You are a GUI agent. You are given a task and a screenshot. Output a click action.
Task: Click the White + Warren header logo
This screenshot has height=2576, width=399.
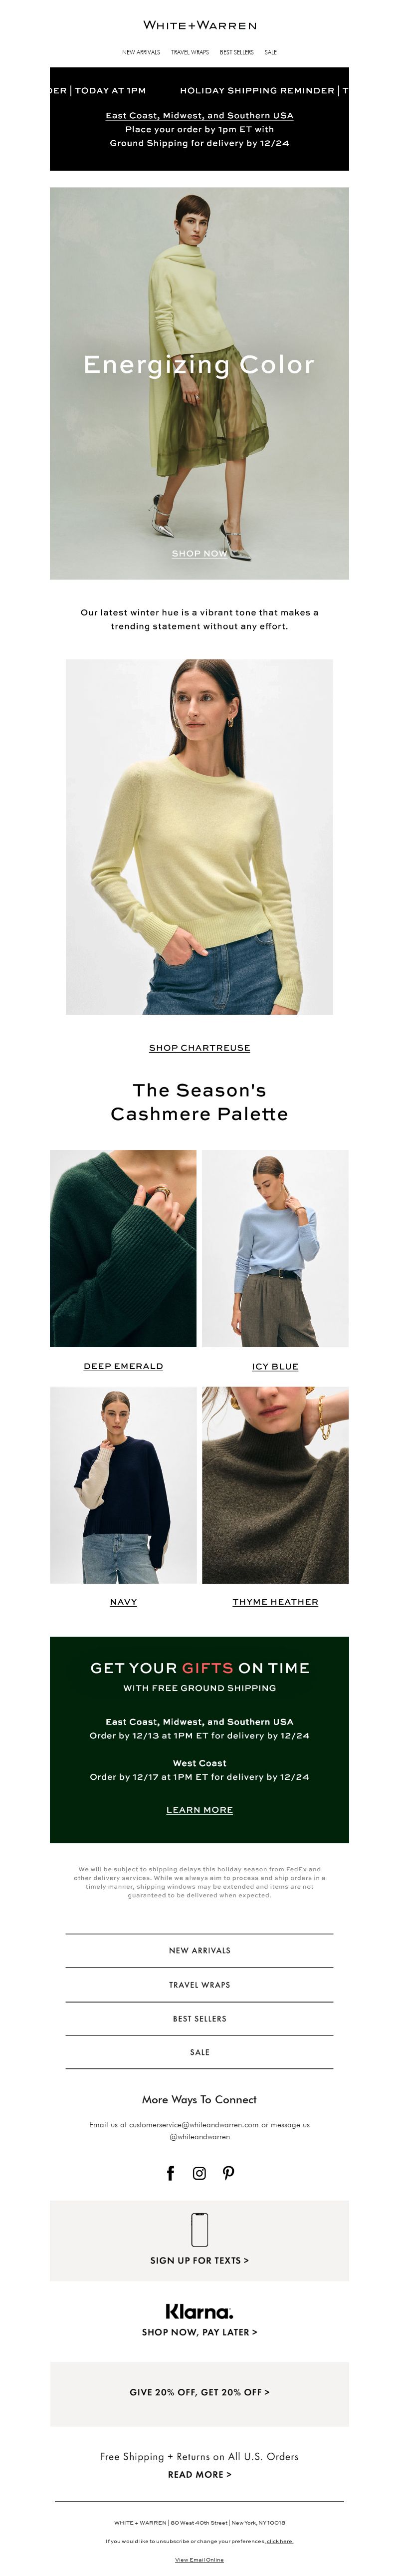[199, 25]
